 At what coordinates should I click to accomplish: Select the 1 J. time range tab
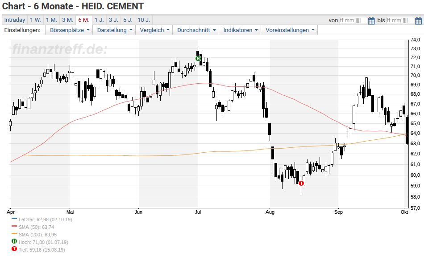[x=99, y=20]
